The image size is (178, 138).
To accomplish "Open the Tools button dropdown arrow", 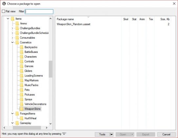I will pos(111,134).
